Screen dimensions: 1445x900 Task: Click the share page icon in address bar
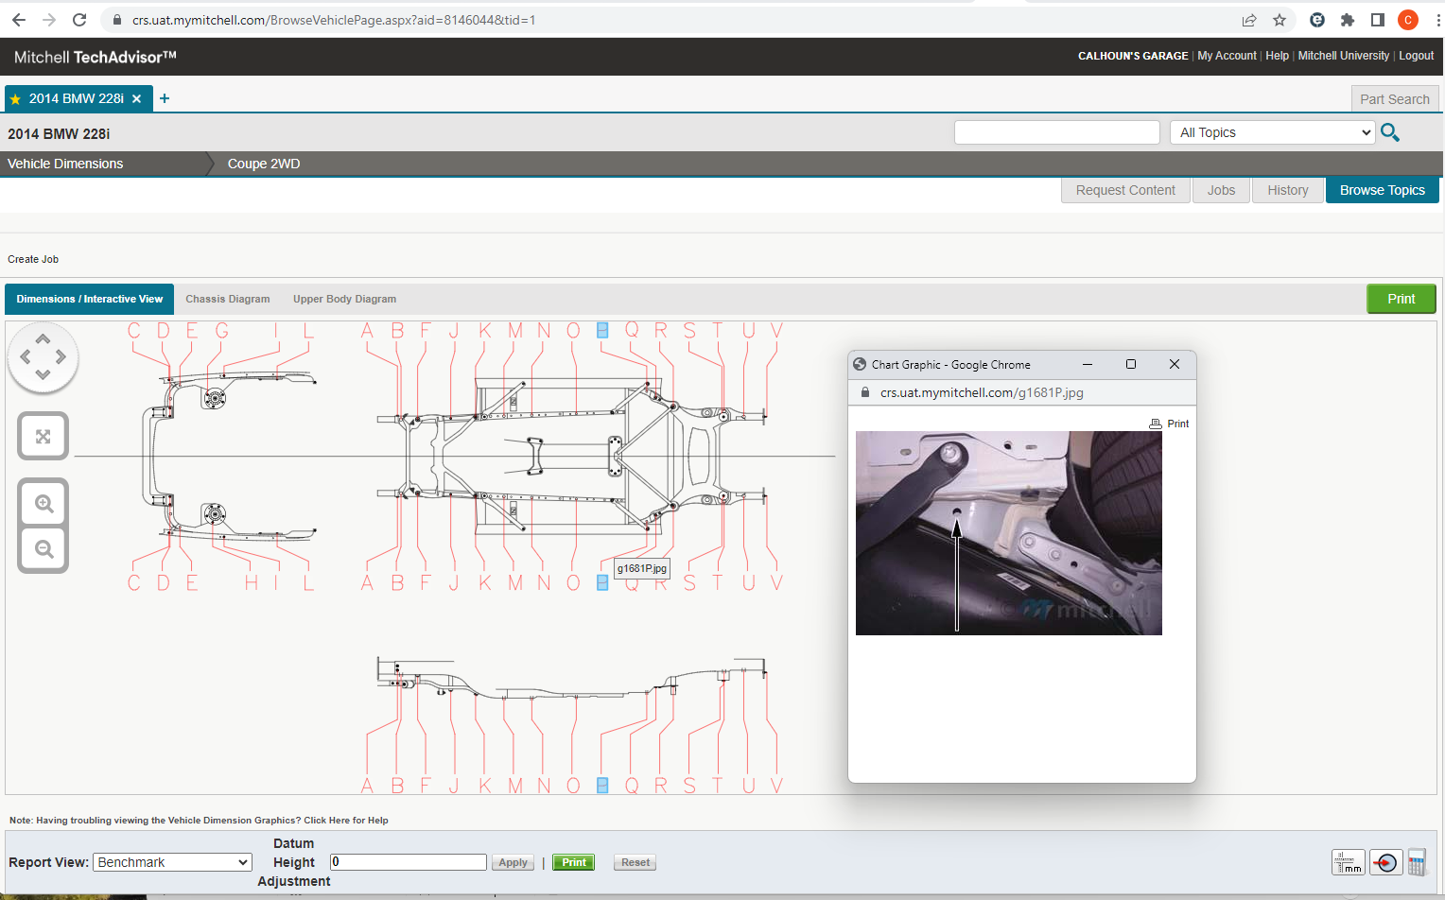click(1249, 20)
